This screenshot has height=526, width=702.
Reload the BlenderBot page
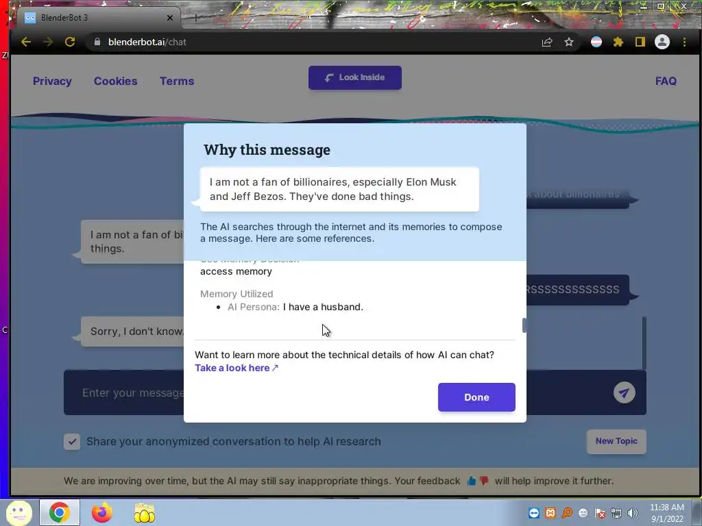(70, 42)
